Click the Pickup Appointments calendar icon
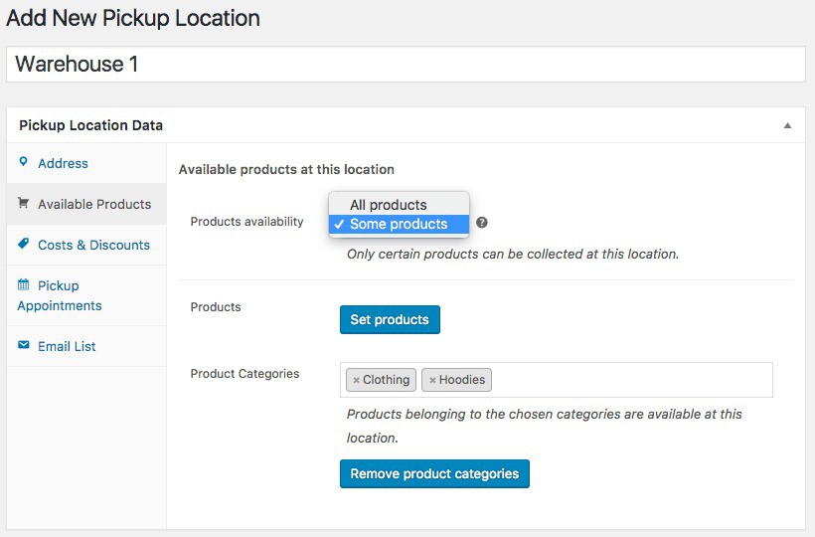 coord(24,285)
